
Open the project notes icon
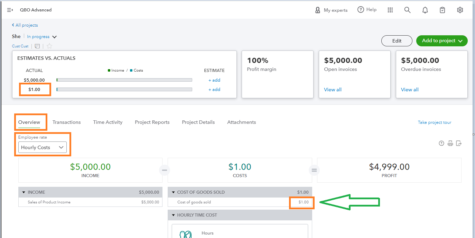coord(37,46)
